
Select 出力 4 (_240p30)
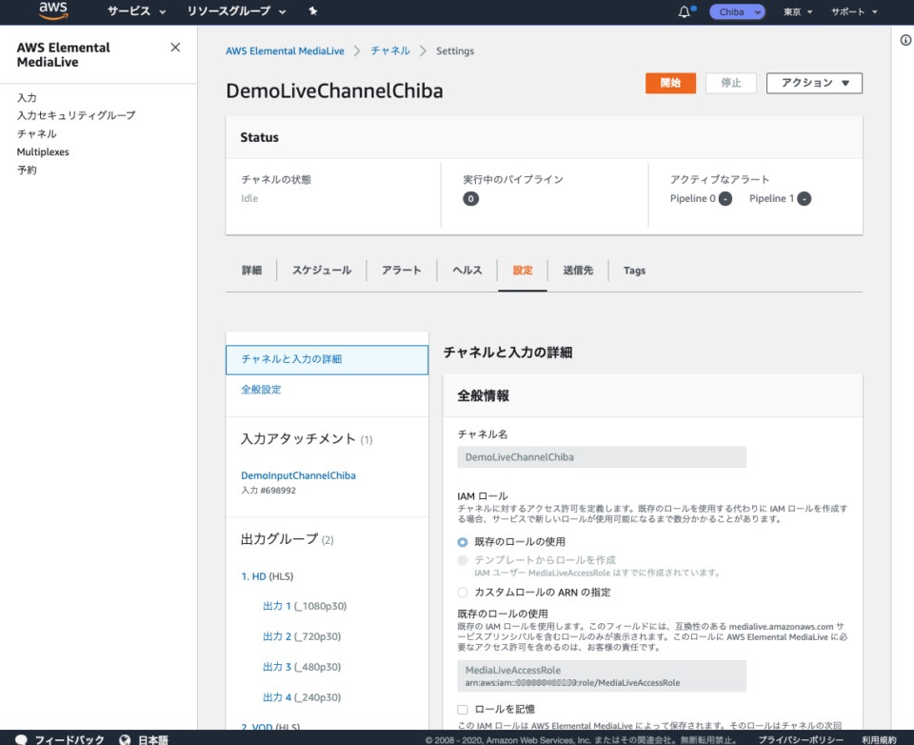[302, 697]
